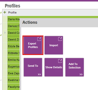Viewport: 98px width, 90px height.
Task: Click the pop-out icon on Import tile
Action: 60,39
